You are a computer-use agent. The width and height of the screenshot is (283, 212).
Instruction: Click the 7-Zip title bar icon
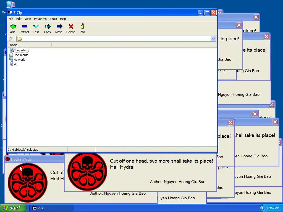[10, 13]
